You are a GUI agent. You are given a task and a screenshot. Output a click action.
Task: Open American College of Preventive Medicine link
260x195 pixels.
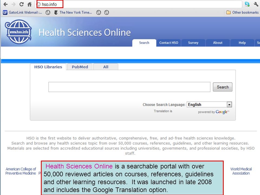click(21, 171)
